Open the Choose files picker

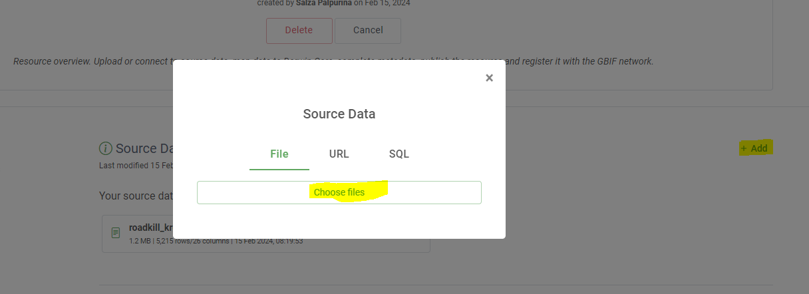(339, 192)
